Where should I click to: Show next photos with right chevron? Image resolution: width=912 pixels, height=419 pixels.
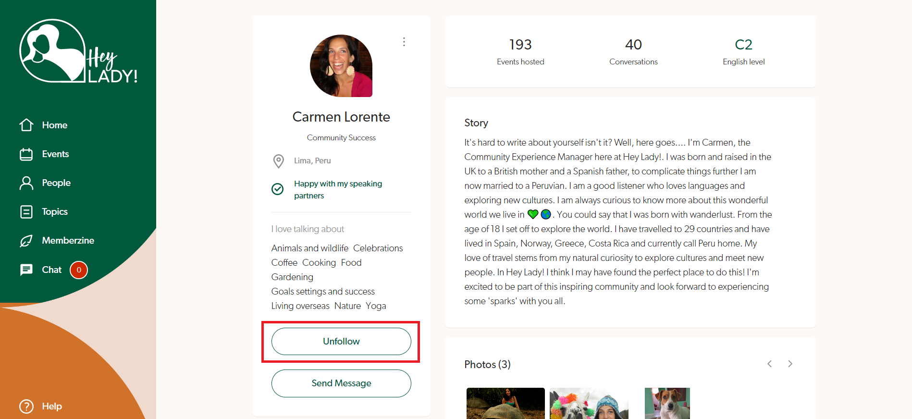point(790,364)
